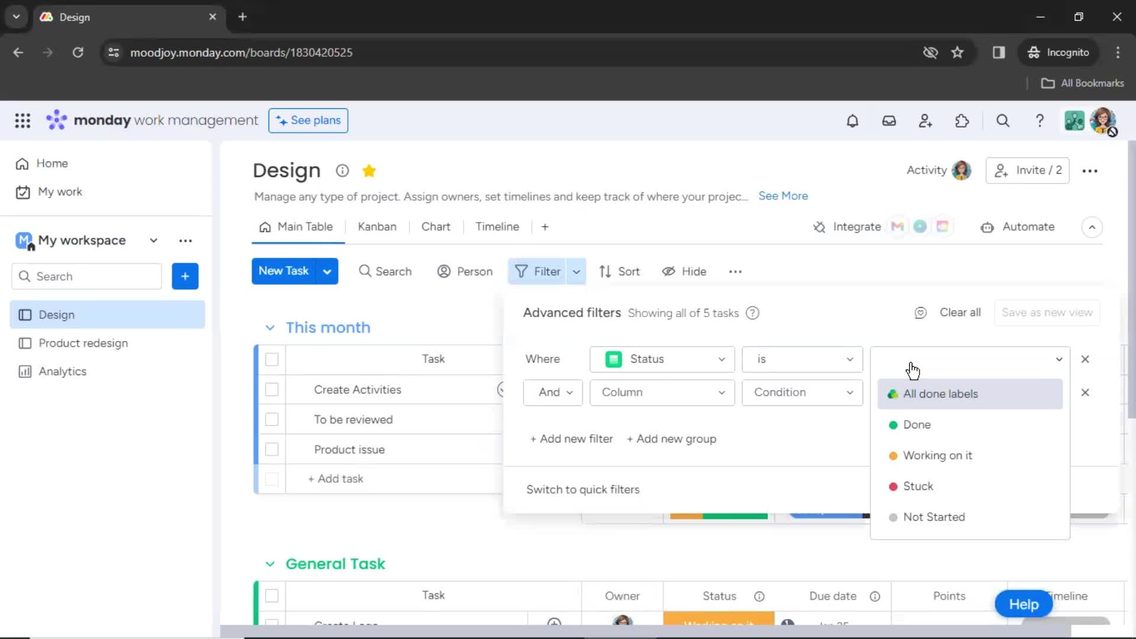Click Clear all filters
This screenshot has height=639, width=1136.
pos(960,313)
